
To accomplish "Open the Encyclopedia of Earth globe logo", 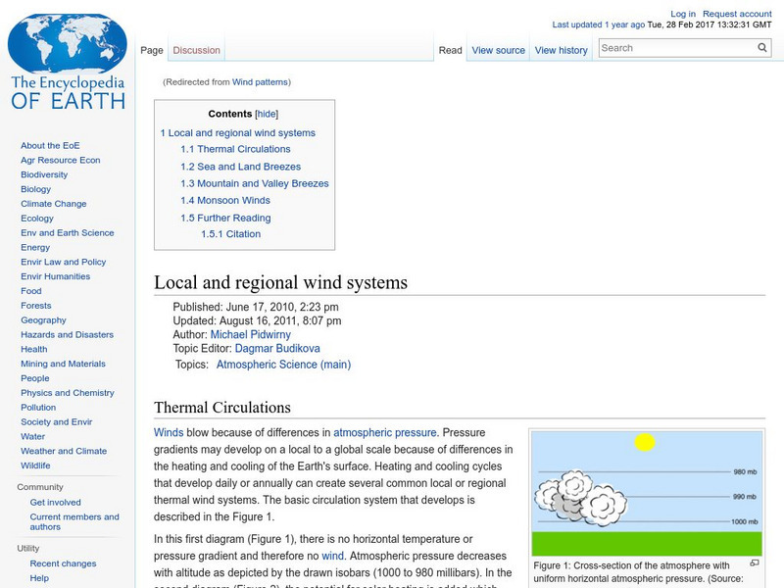I will pyautogui.click(x=68, y=62).
